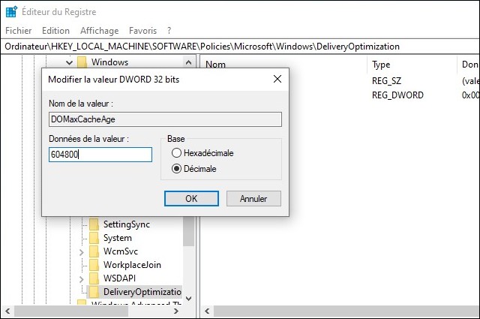Select the SettingSync folder icon

tap(94, 224)
